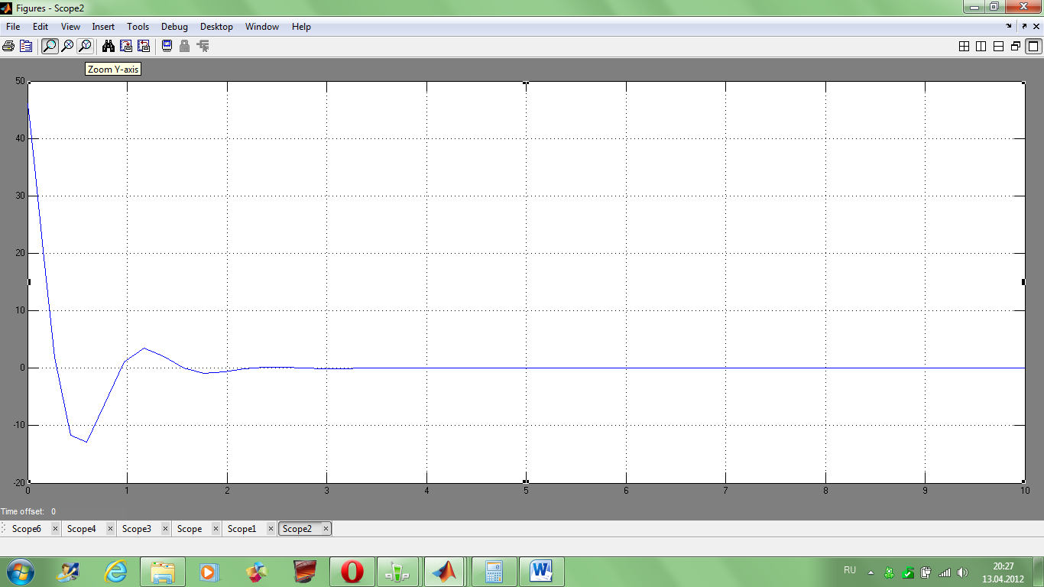
Task: Select the Scope2 tab
Action: pyautogui.click(x=297, y=529)
